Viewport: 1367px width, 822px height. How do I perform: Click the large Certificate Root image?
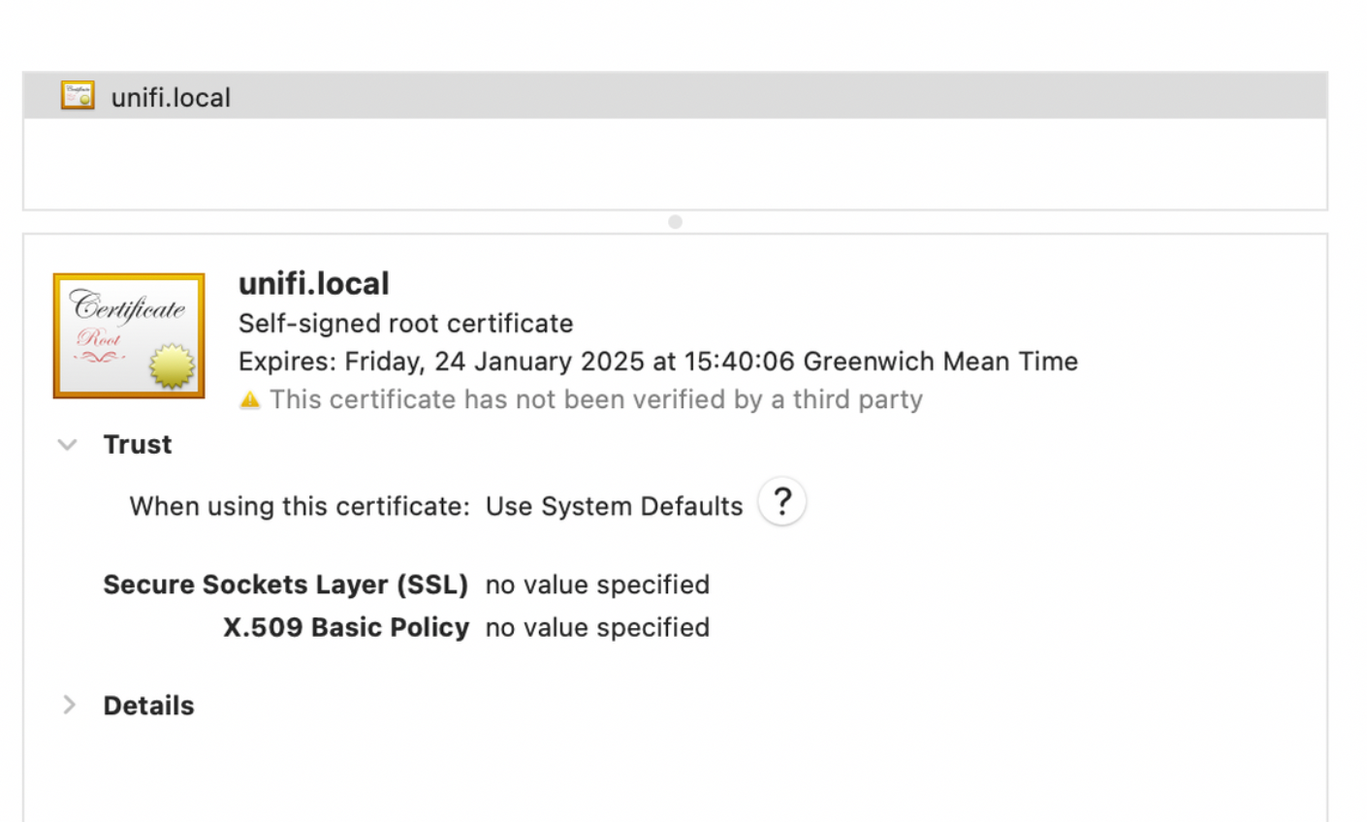[x=129, y=335]
